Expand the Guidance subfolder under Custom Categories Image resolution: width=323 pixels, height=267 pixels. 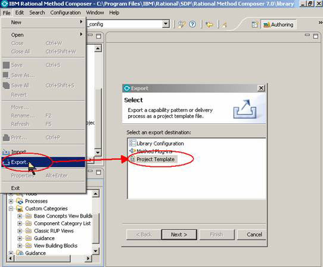point(20,238)
